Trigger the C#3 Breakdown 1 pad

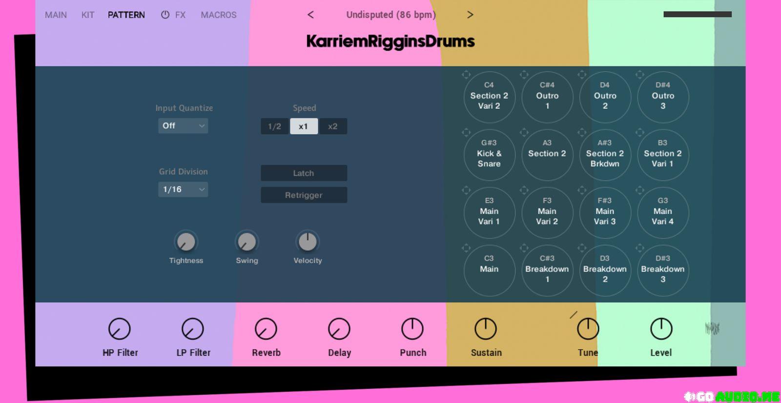click(547, 270)
